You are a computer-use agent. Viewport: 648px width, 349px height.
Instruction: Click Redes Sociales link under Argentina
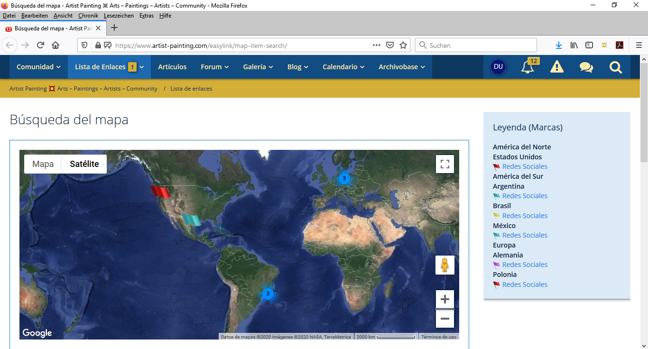pyautogui.click(x=525, y=196)
